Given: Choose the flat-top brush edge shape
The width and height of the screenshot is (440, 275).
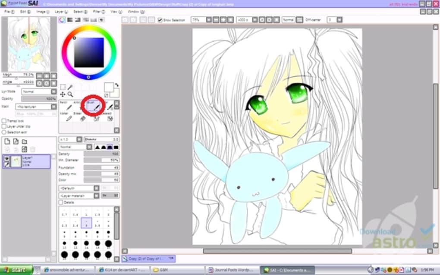Looking at the screenshot, I should [x=110, y=147].
